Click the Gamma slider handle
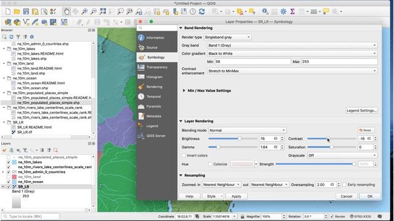 coord(218,147)
